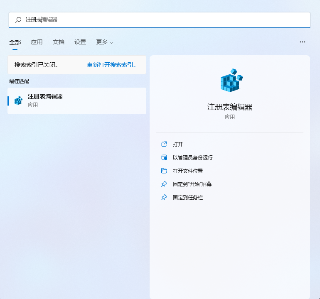Image resolution: width=320 pixels, height=299 pixels.
Task: Choose 固定到"开始"屏幕
Action: click(x=192, y=184)
